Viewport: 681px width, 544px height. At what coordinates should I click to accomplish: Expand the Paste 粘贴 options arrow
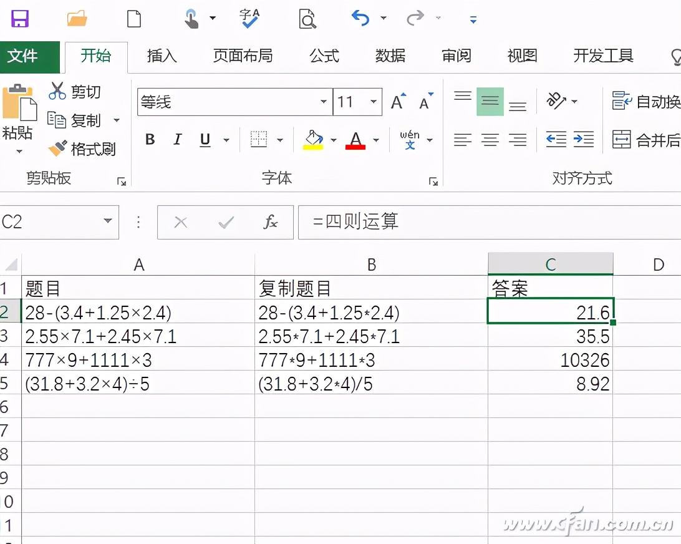point(19,151)
